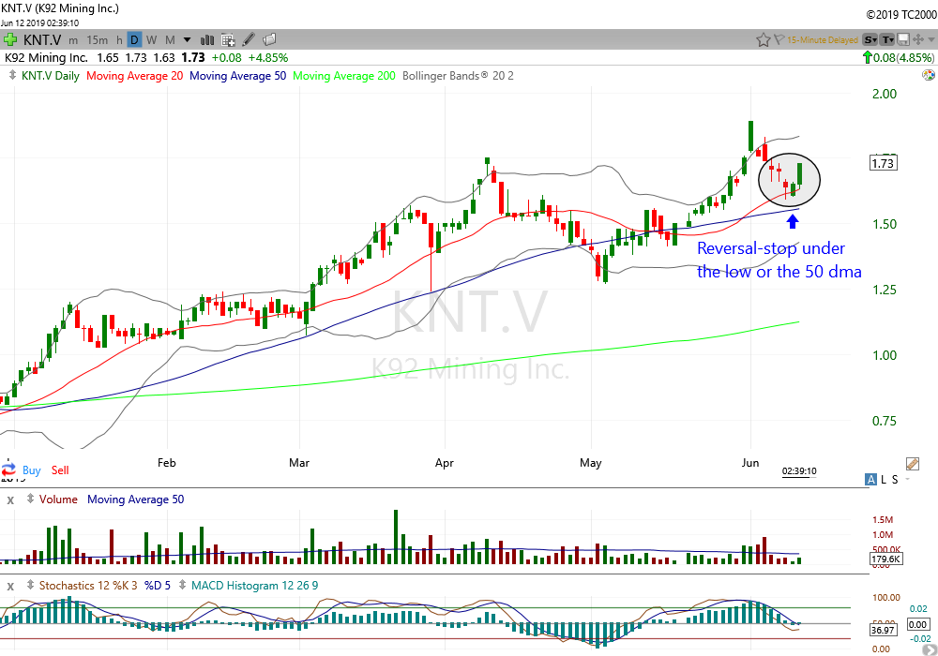938x656 pixels.
Task: Select logarithmic 'L' scale mode
Action: (884, 479)
